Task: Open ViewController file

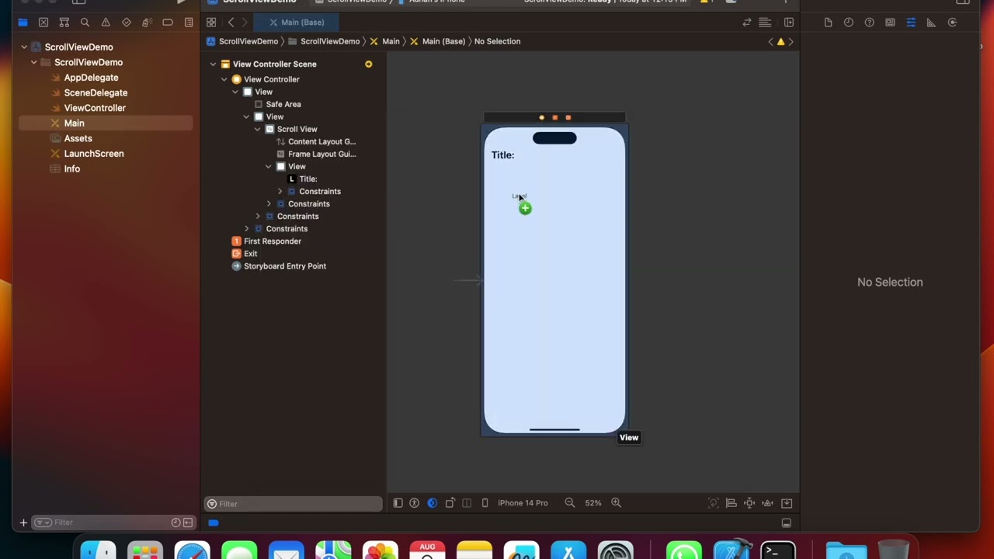Action: pos(95,108)
